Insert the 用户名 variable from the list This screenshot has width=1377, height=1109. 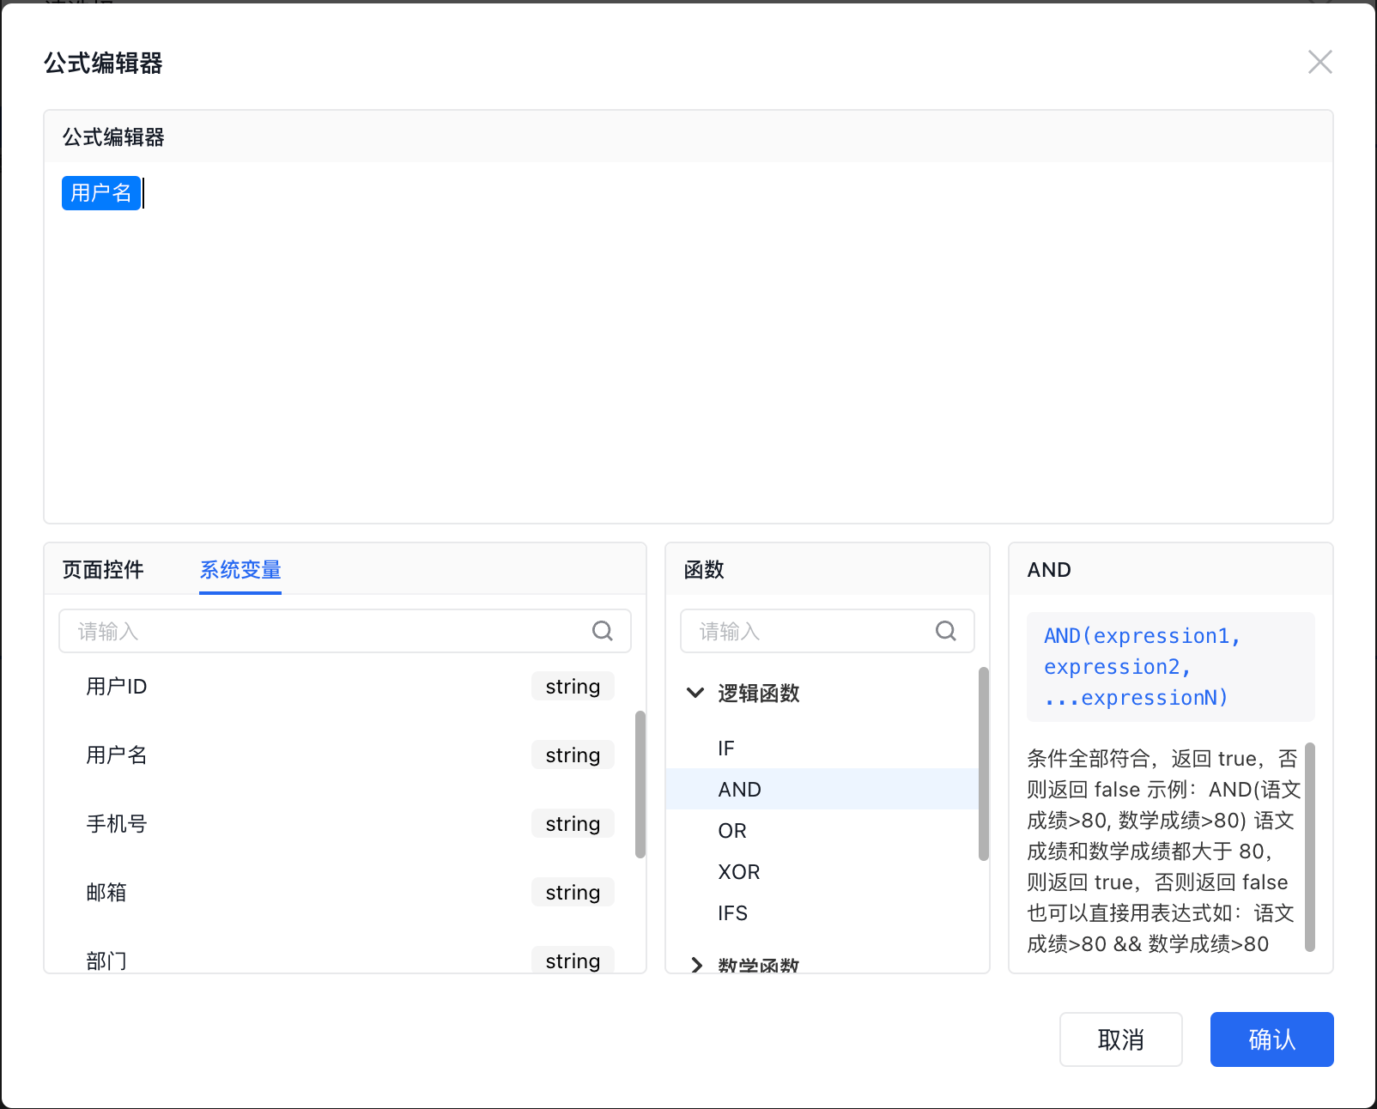[339, 754]
